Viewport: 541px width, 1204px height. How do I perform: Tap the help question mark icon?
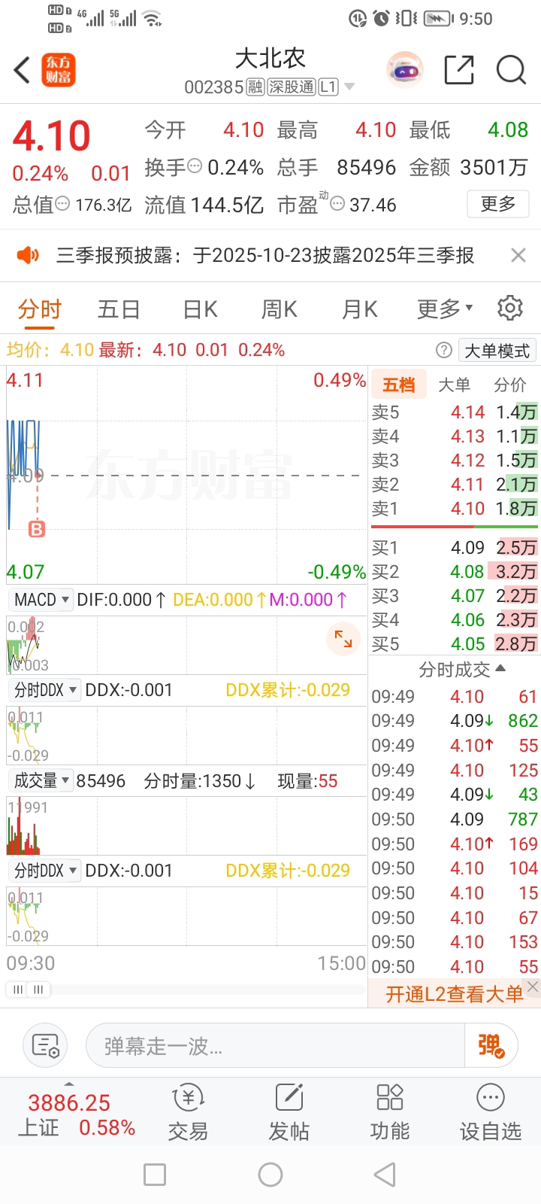point(444,350)
